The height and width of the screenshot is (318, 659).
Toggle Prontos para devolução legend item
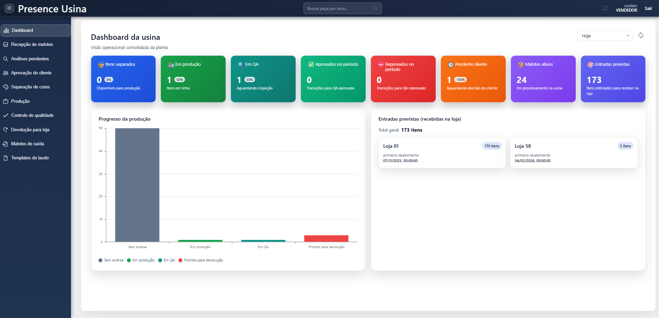201,260
